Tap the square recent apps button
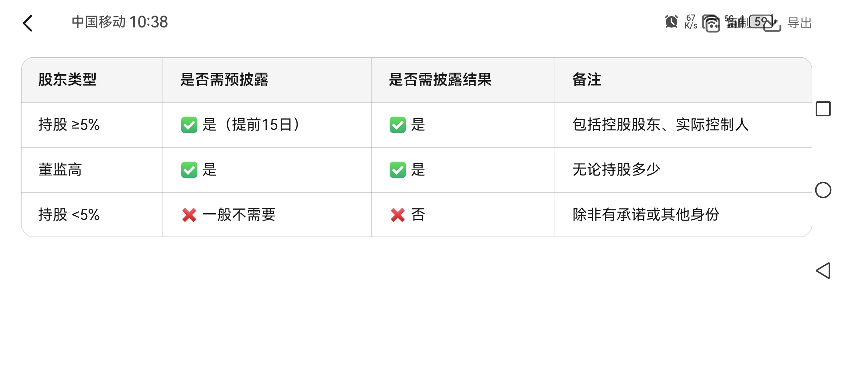Image resolution: width=844 pixels, height=380 pixels. [823, 109]
